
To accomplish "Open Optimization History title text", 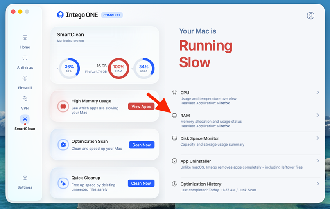I will [201, 184].
